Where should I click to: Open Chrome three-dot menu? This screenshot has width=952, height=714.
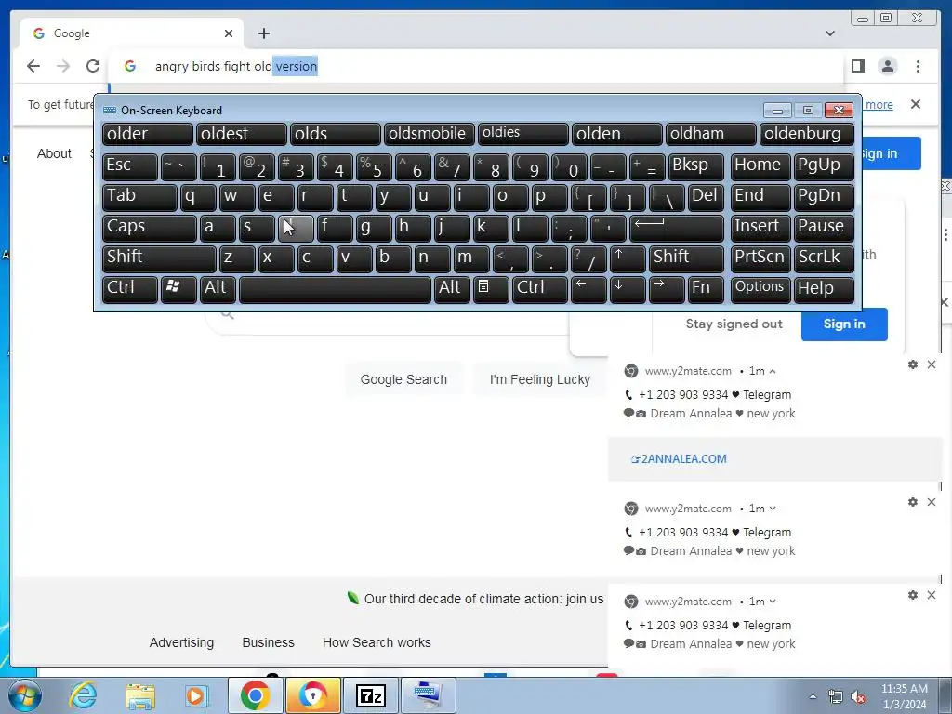click(x=918, y=66)
